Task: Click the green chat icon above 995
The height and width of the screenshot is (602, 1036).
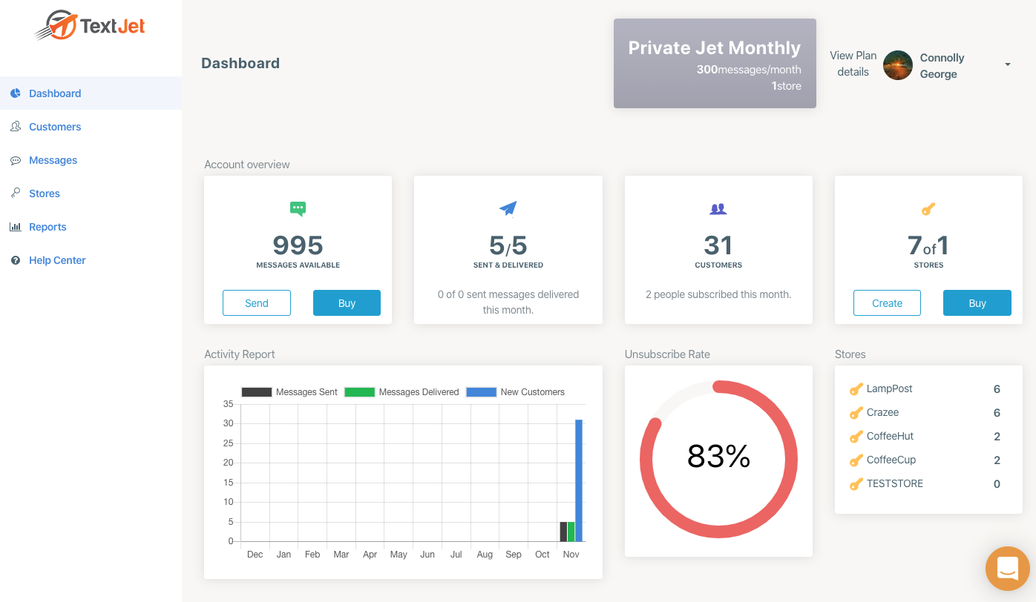Action: click(x=298, y=209)
